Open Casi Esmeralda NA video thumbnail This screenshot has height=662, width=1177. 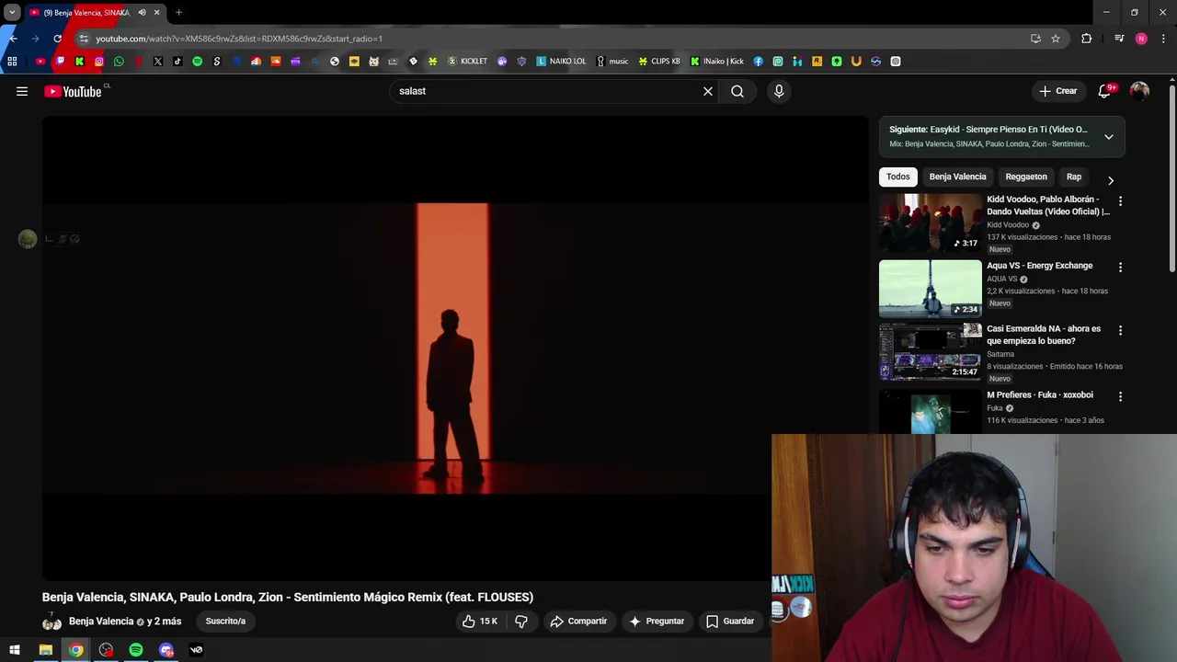(x=931, y=351)
